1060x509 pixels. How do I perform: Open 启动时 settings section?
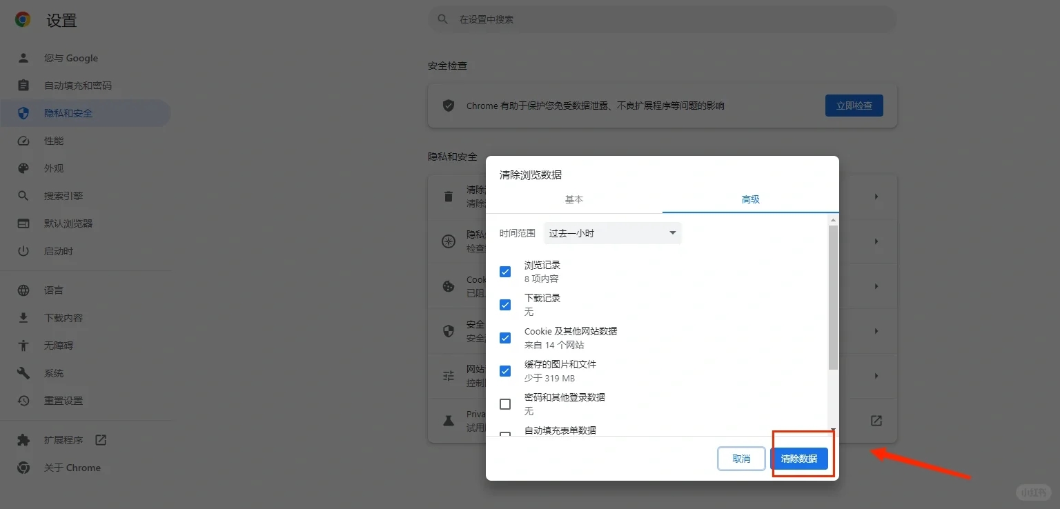point(86,251)
